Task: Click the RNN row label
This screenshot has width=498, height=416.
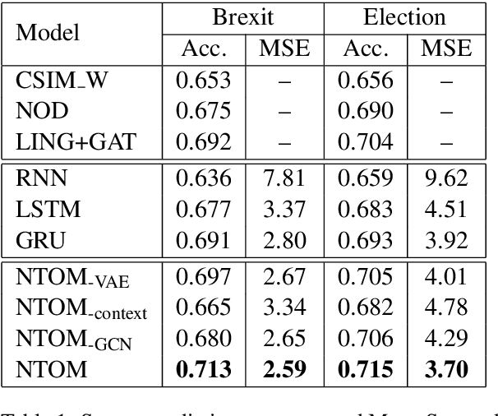Action: click(40, 178)
